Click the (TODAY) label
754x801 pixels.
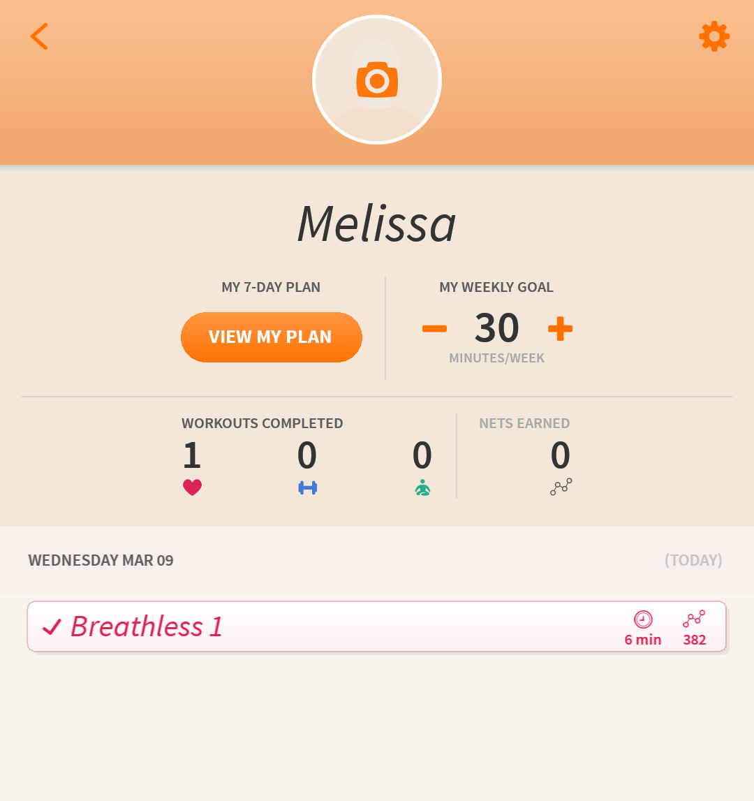pos(693,560)
